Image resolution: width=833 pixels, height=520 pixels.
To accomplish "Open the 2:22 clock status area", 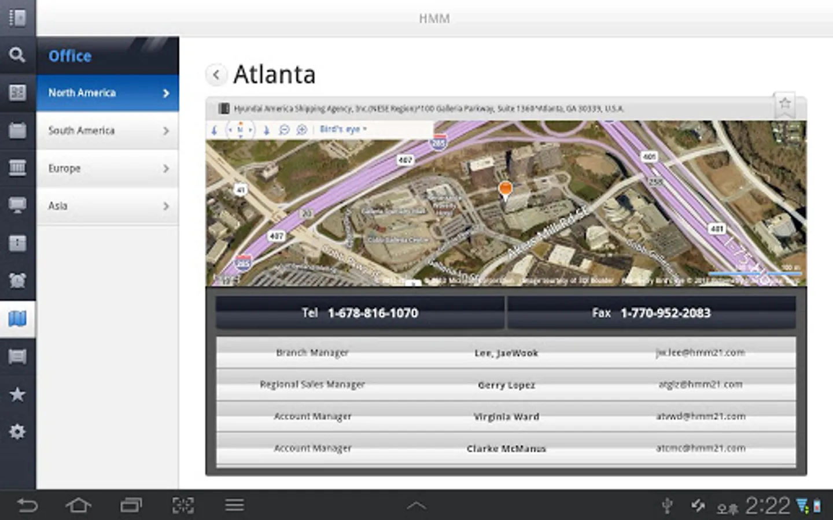I will tap(768, 506).
